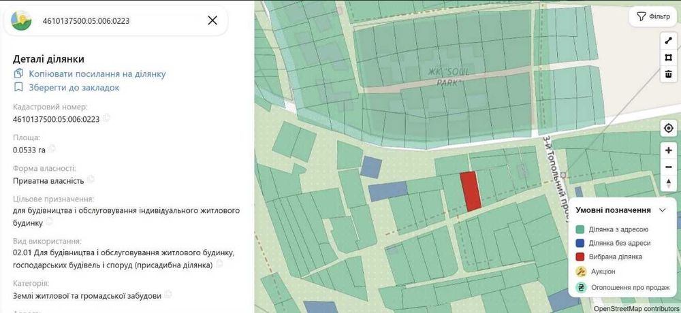The width and height of the screenshot is (681, 313).
Task: Click 'Копіювати посилання на ділянку' link
Action: point(97,73)
